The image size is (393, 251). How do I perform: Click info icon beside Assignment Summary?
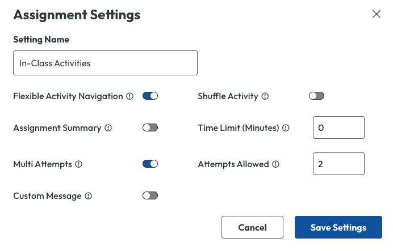click(108, 128)
